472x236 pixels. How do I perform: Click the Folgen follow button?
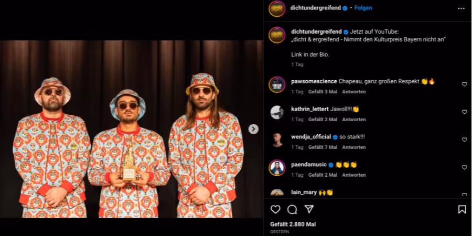[x=363, y=8]
